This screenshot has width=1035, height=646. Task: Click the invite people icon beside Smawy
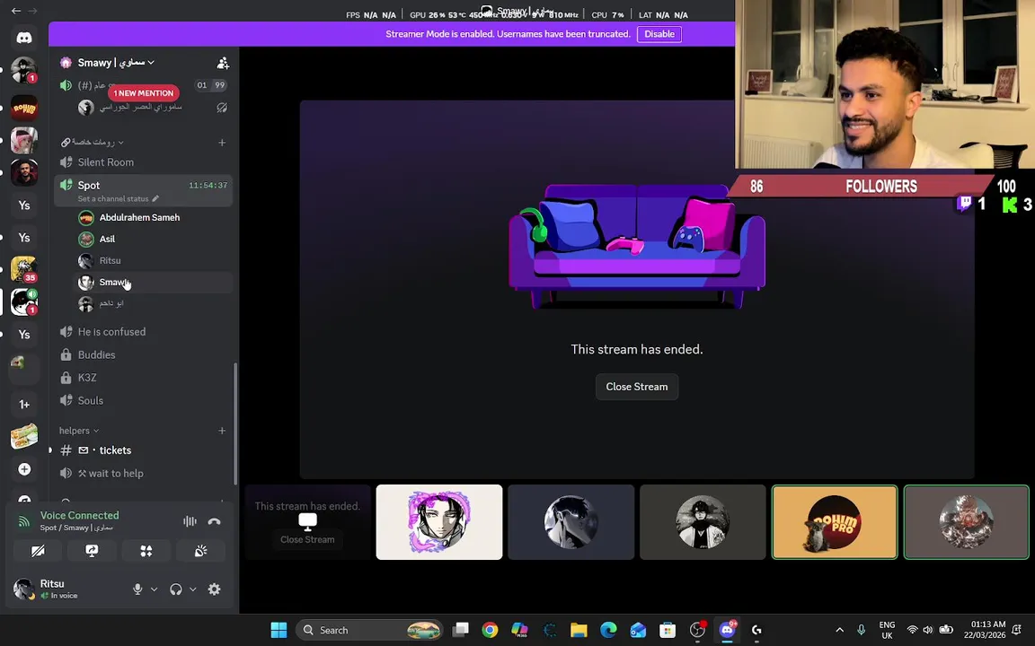pos(223,63)
